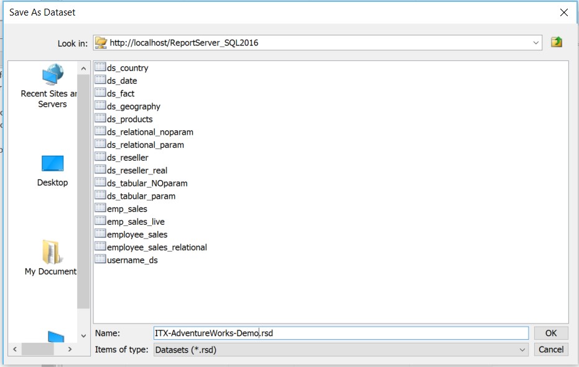Expand the Look in location dropdown

tap(536, 43)
